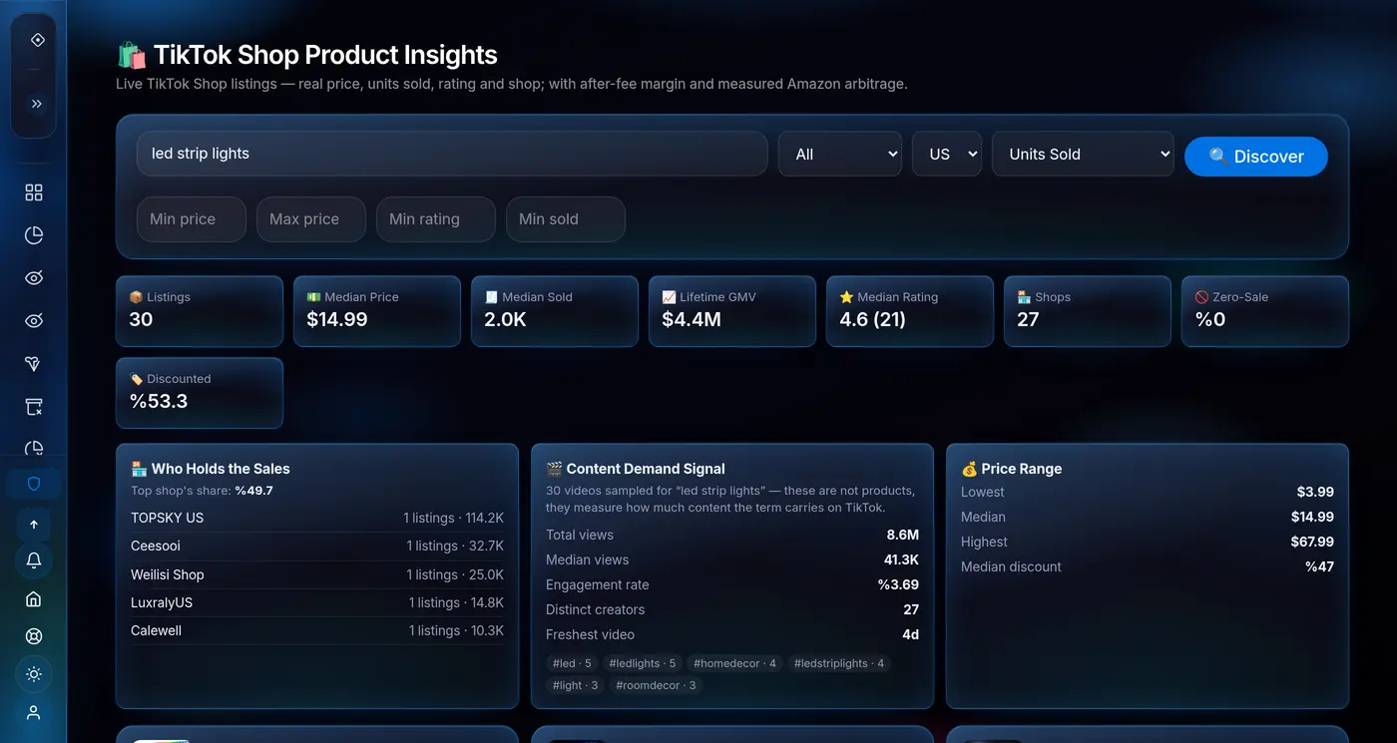Focus the Max price field

coord(311,219)
